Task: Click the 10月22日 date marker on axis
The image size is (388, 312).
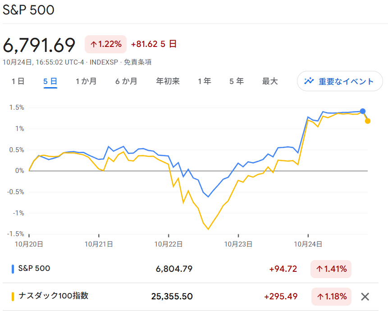Action: [169, 244]
